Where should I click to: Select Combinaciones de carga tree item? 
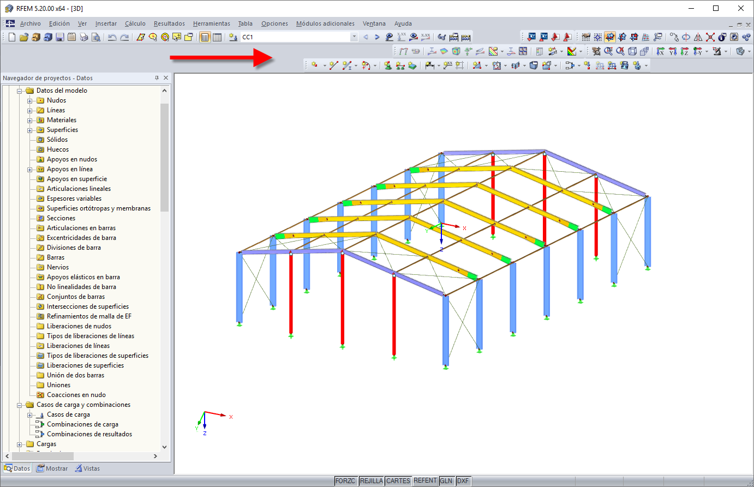[x=82, y=424]
